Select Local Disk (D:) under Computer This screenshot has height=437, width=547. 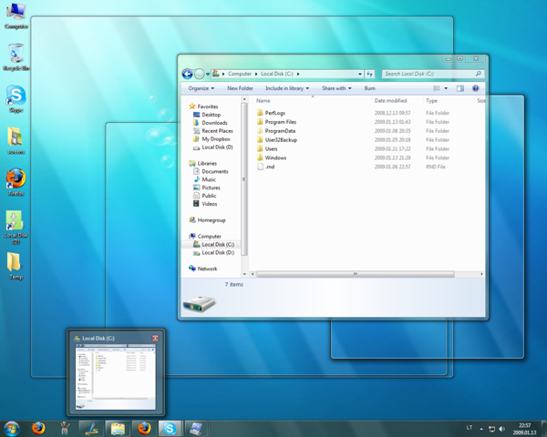coord(213,253)
